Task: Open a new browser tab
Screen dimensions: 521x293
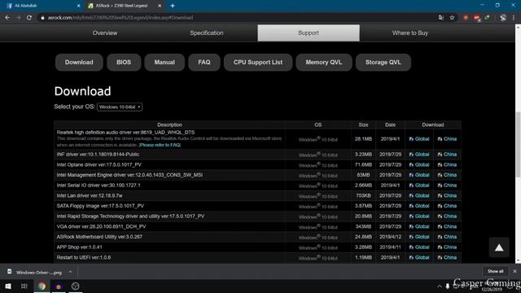Action: (173, 6)
